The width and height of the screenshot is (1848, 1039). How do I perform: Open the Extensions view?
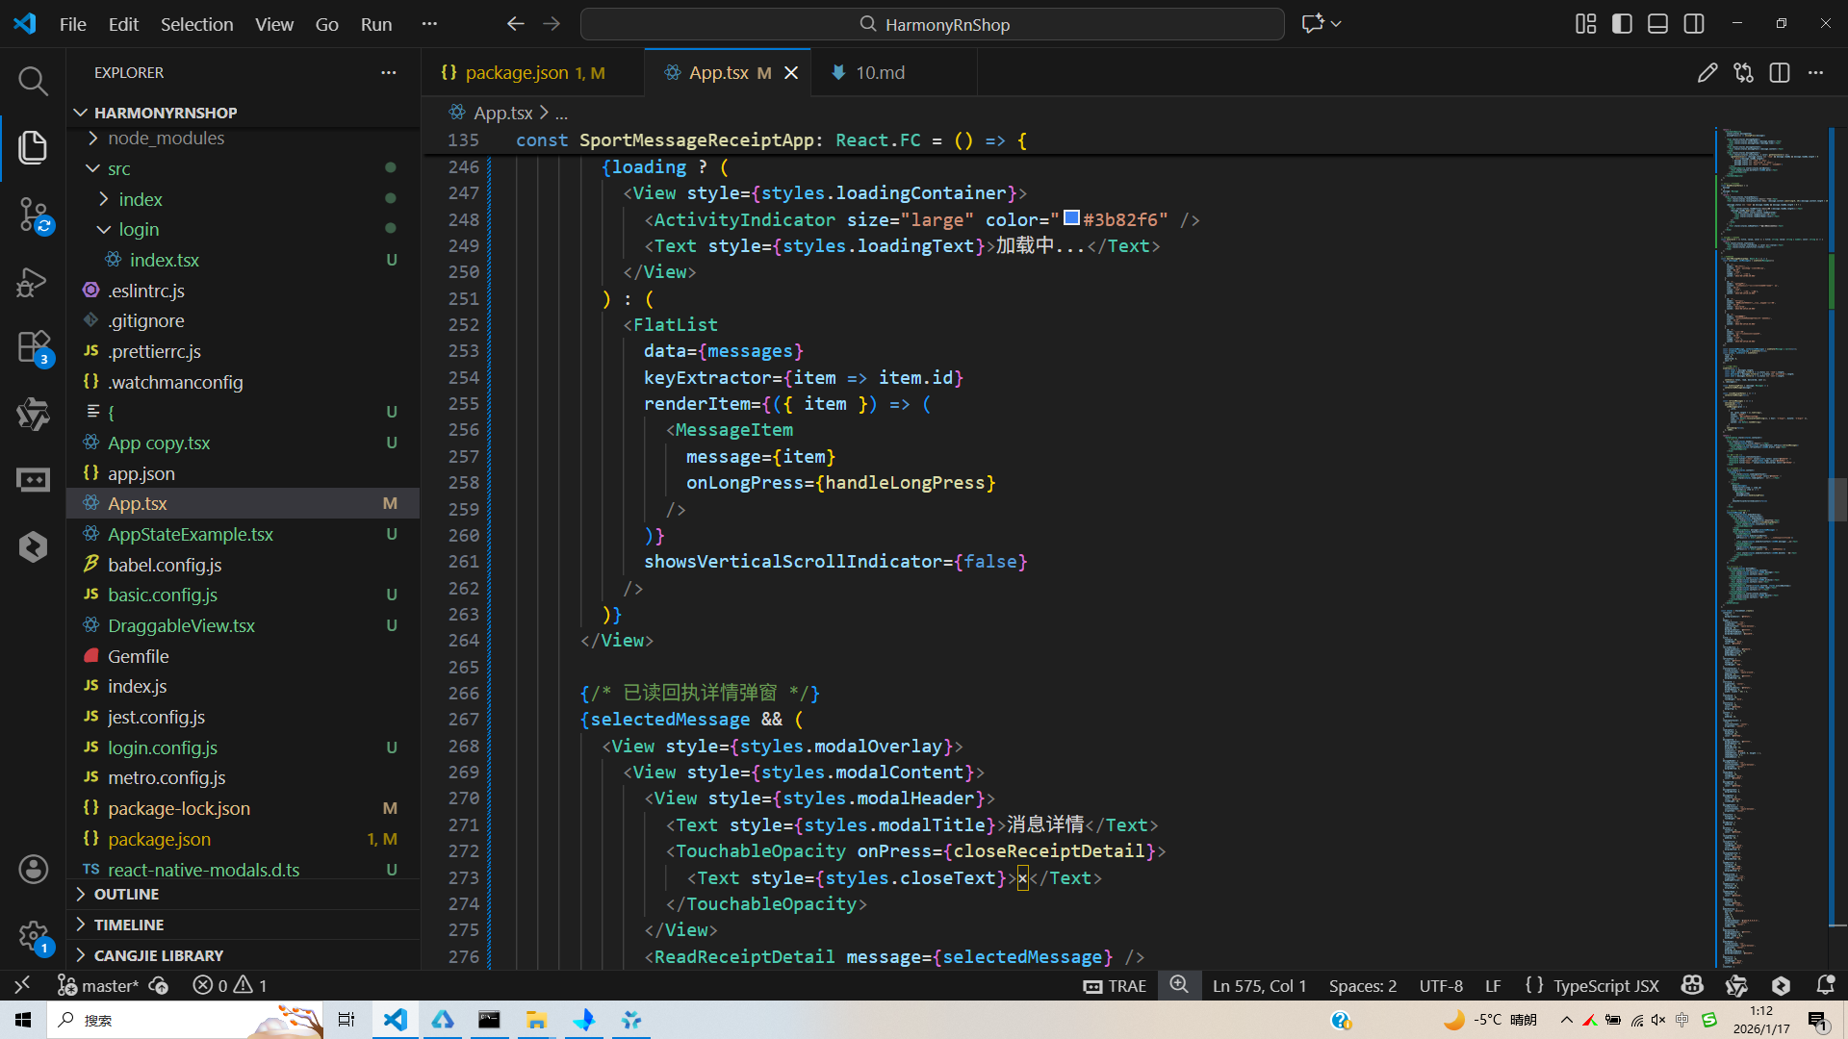[33, 346]
